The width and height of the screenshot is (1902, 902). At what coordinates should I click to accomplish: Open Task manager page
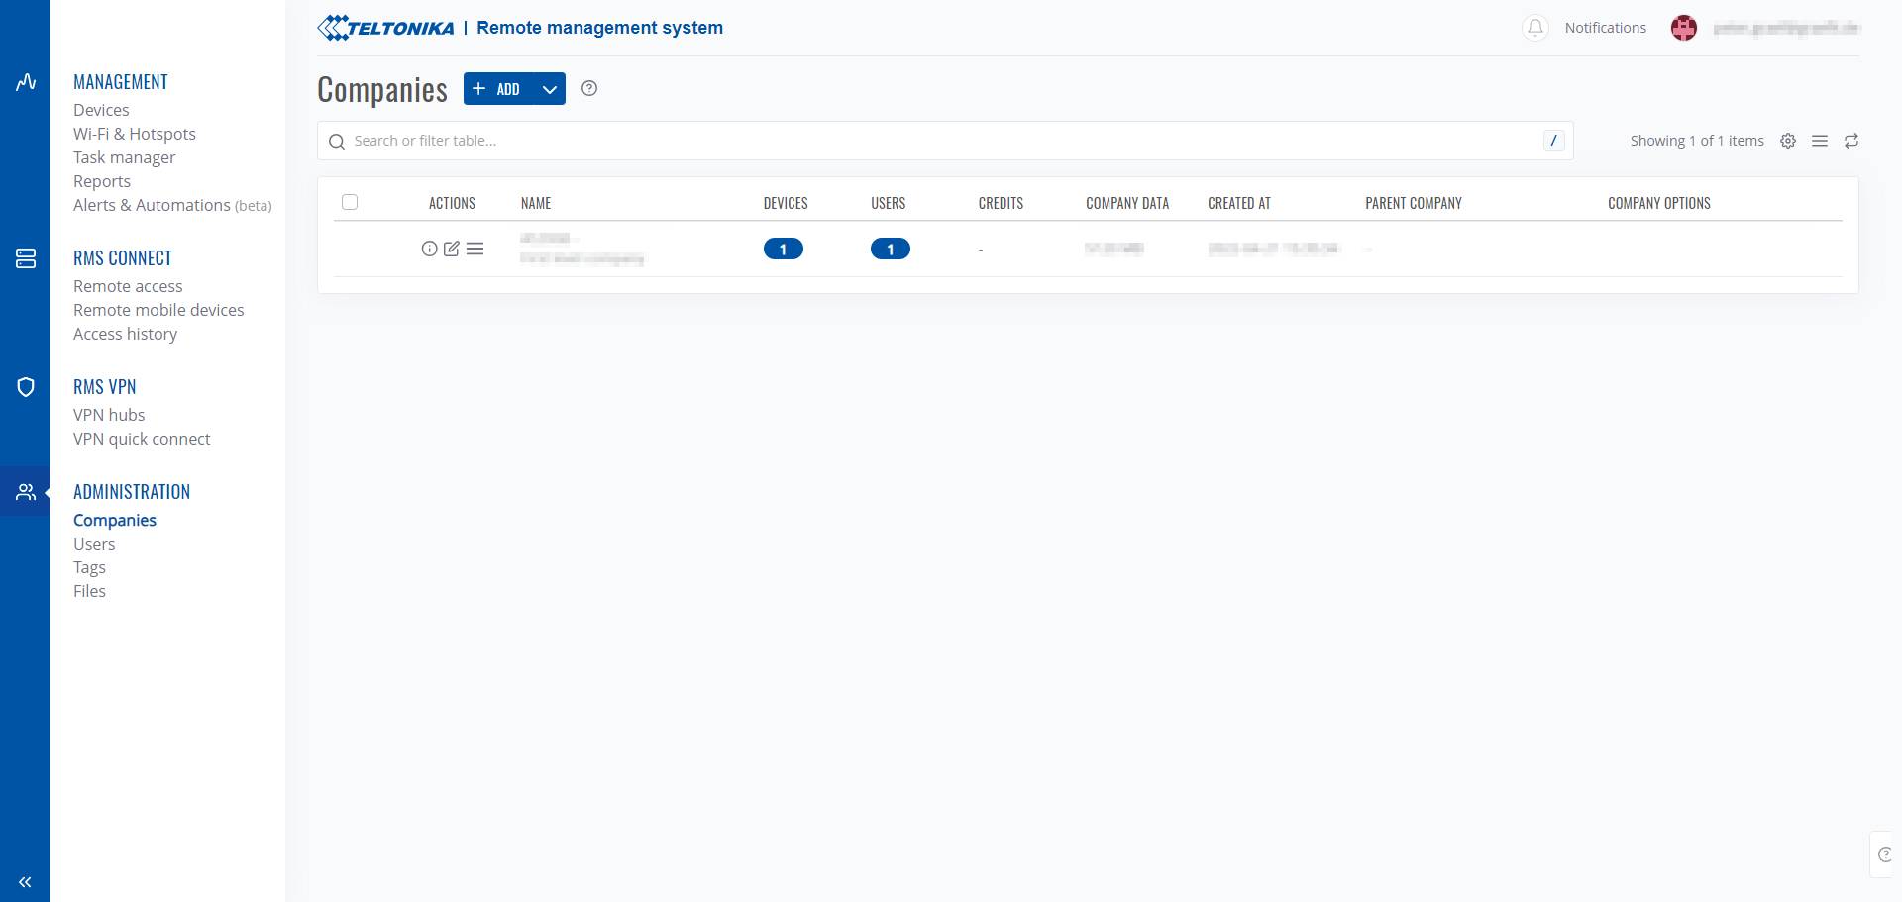click(x=125, y=157)
